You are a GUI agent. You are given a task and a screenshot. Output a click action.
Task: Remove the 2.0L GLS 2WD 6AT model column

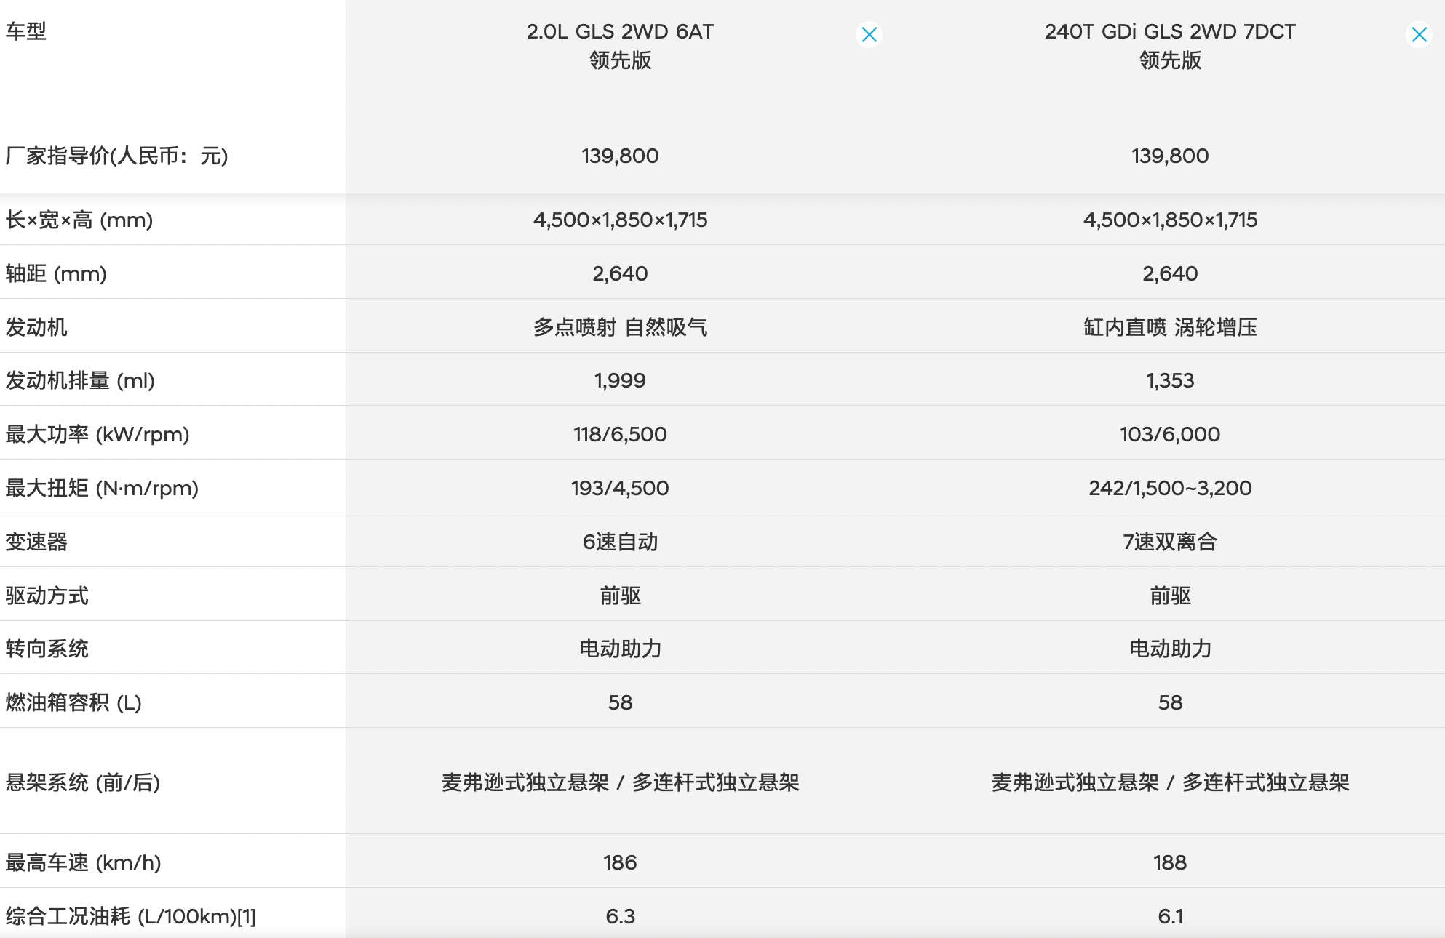click(x=869, y=34)
